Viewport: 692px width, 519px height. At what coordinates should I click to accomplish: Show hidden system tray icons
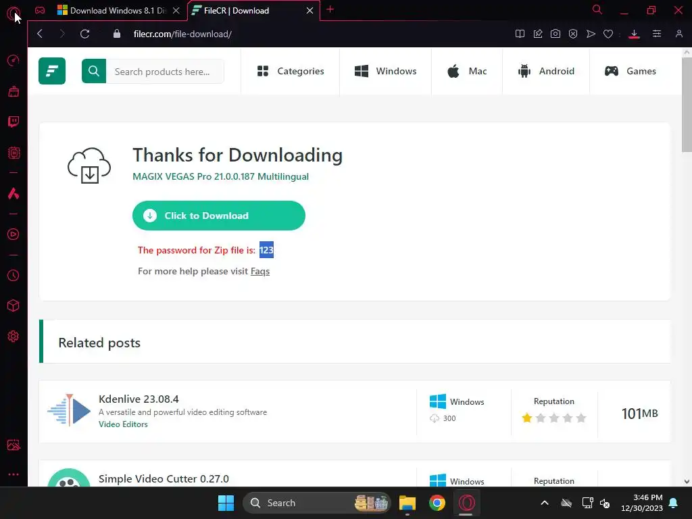545,503
